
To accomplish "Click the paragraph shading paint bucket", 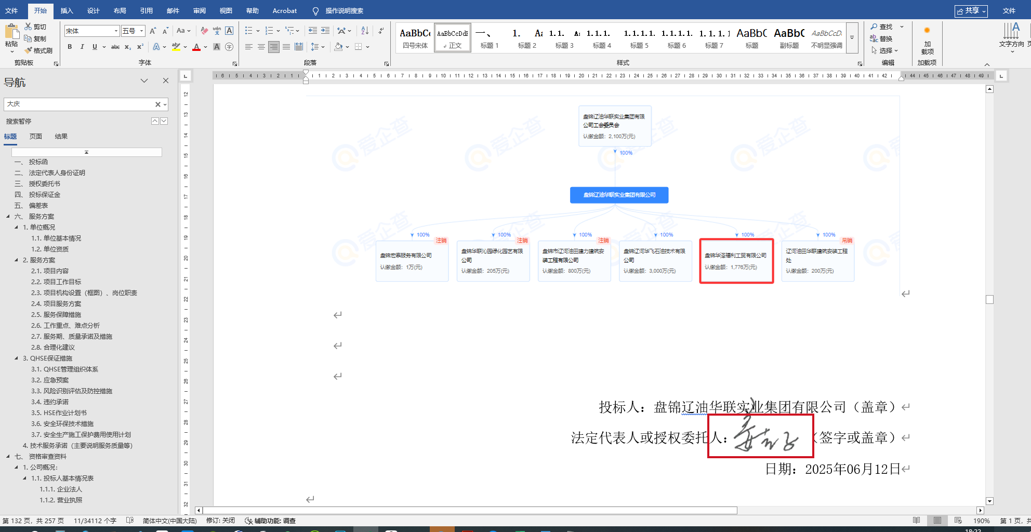I will tap(338, 47).
